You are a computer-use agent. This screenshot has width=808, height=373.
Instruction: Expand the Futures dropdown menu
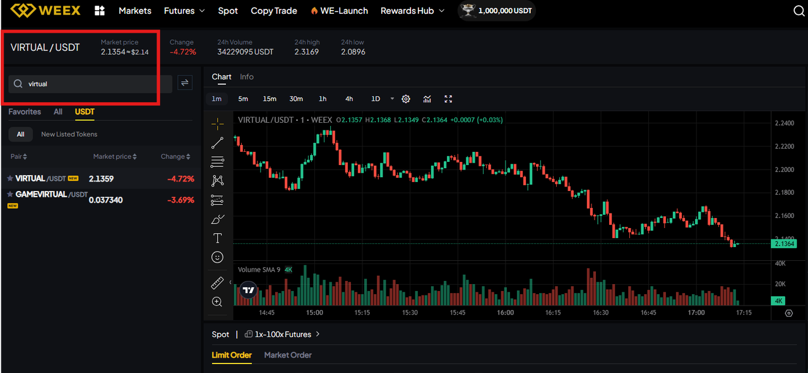click(184, 11)
